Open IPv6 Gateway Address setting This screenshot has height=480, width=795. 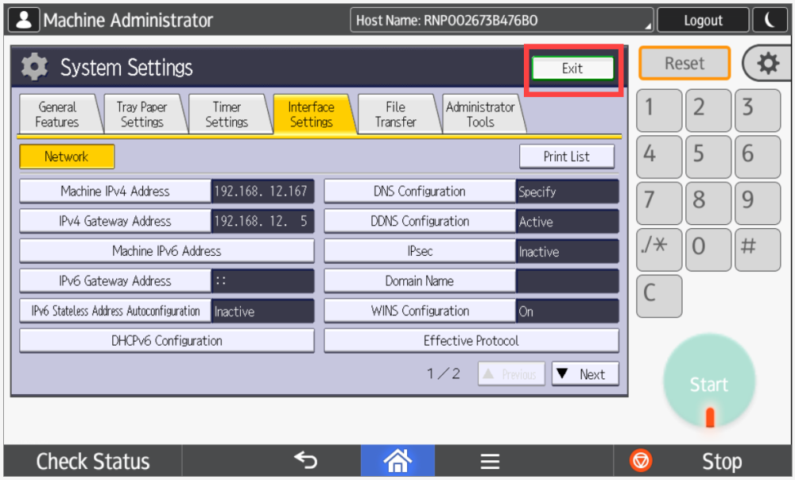click(115, 281)
